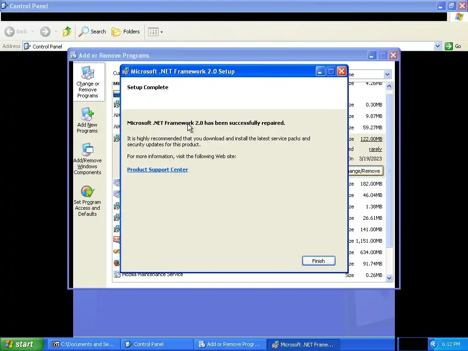The width and height of the screenshot is (468, 351).
Task: Click the programs list scrollbar thumb
Action: coord(389,170)
